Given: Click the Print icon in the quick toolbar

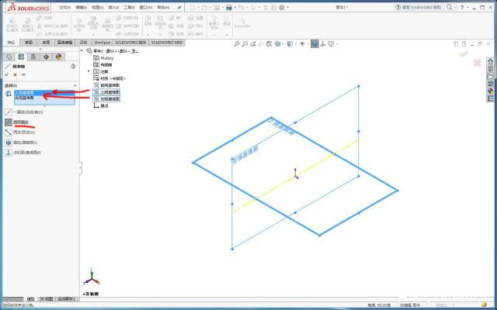Looking at the screenshot, I should [x=229, y=7].
